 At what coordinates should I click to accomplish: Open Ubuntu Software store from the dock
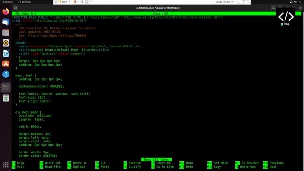(x=6, y=64)
